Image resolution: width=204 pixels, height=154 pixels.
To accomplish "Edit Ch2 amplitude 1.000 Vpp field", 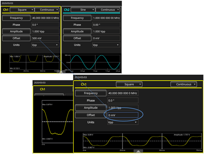I will pyautogui.click(x=106, y=32).
